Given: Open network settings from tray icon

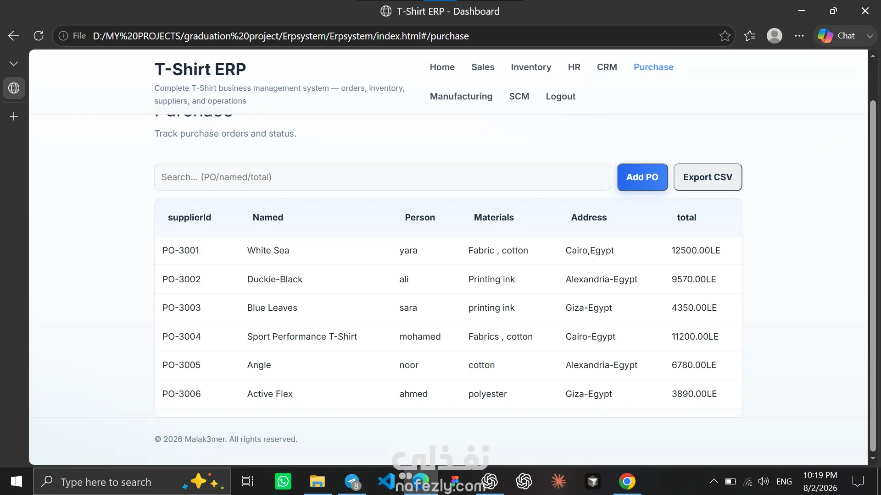Looking at the screenshot, I should coord(748,481).
